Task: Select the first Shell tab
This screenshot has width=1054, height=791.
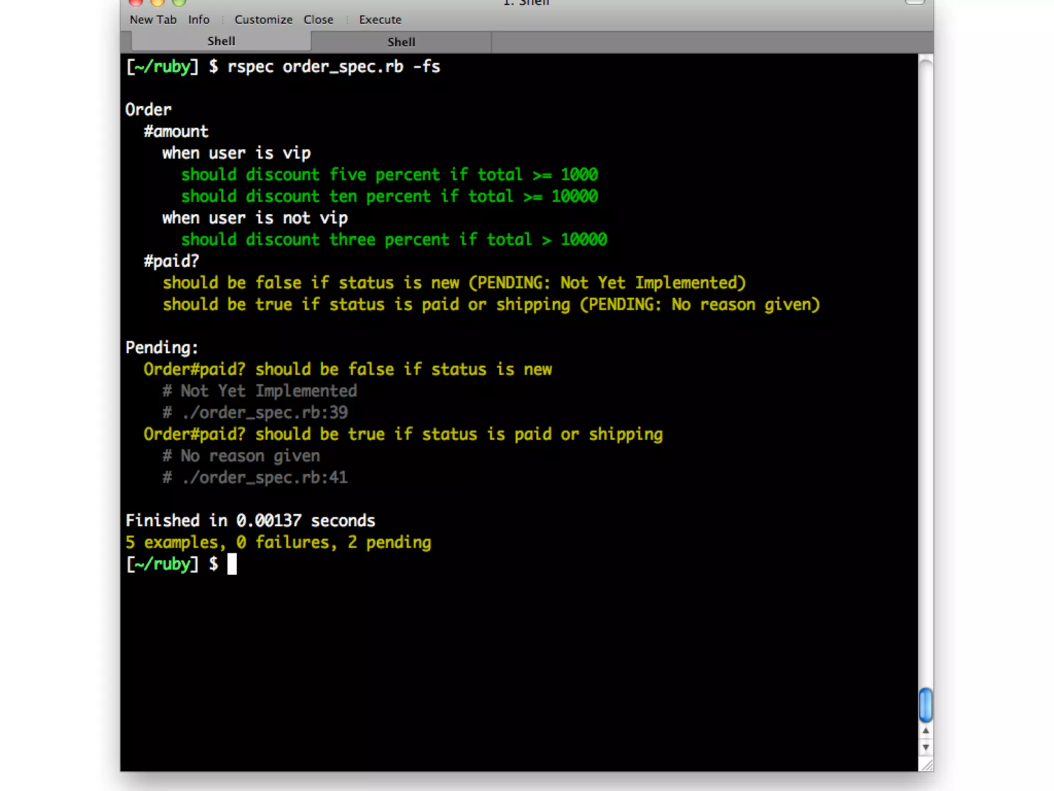Action: coord(221,41)
